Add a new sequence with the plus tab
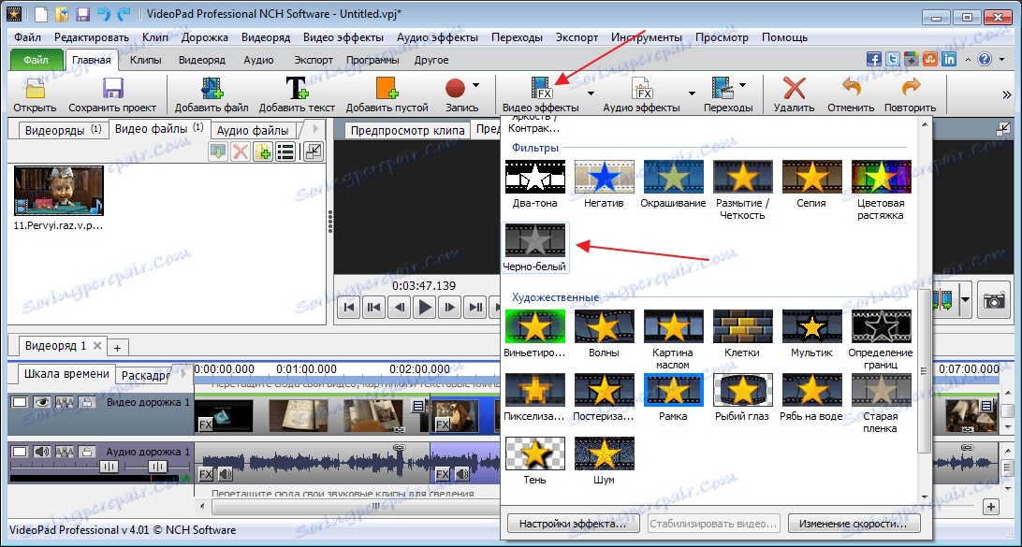 [x=118, y=346]
